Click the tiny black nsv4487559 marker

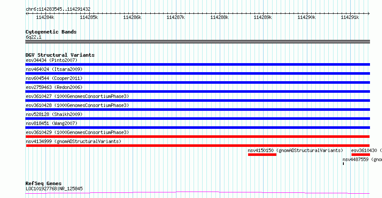pyautogui.click(x=343, y=164)
